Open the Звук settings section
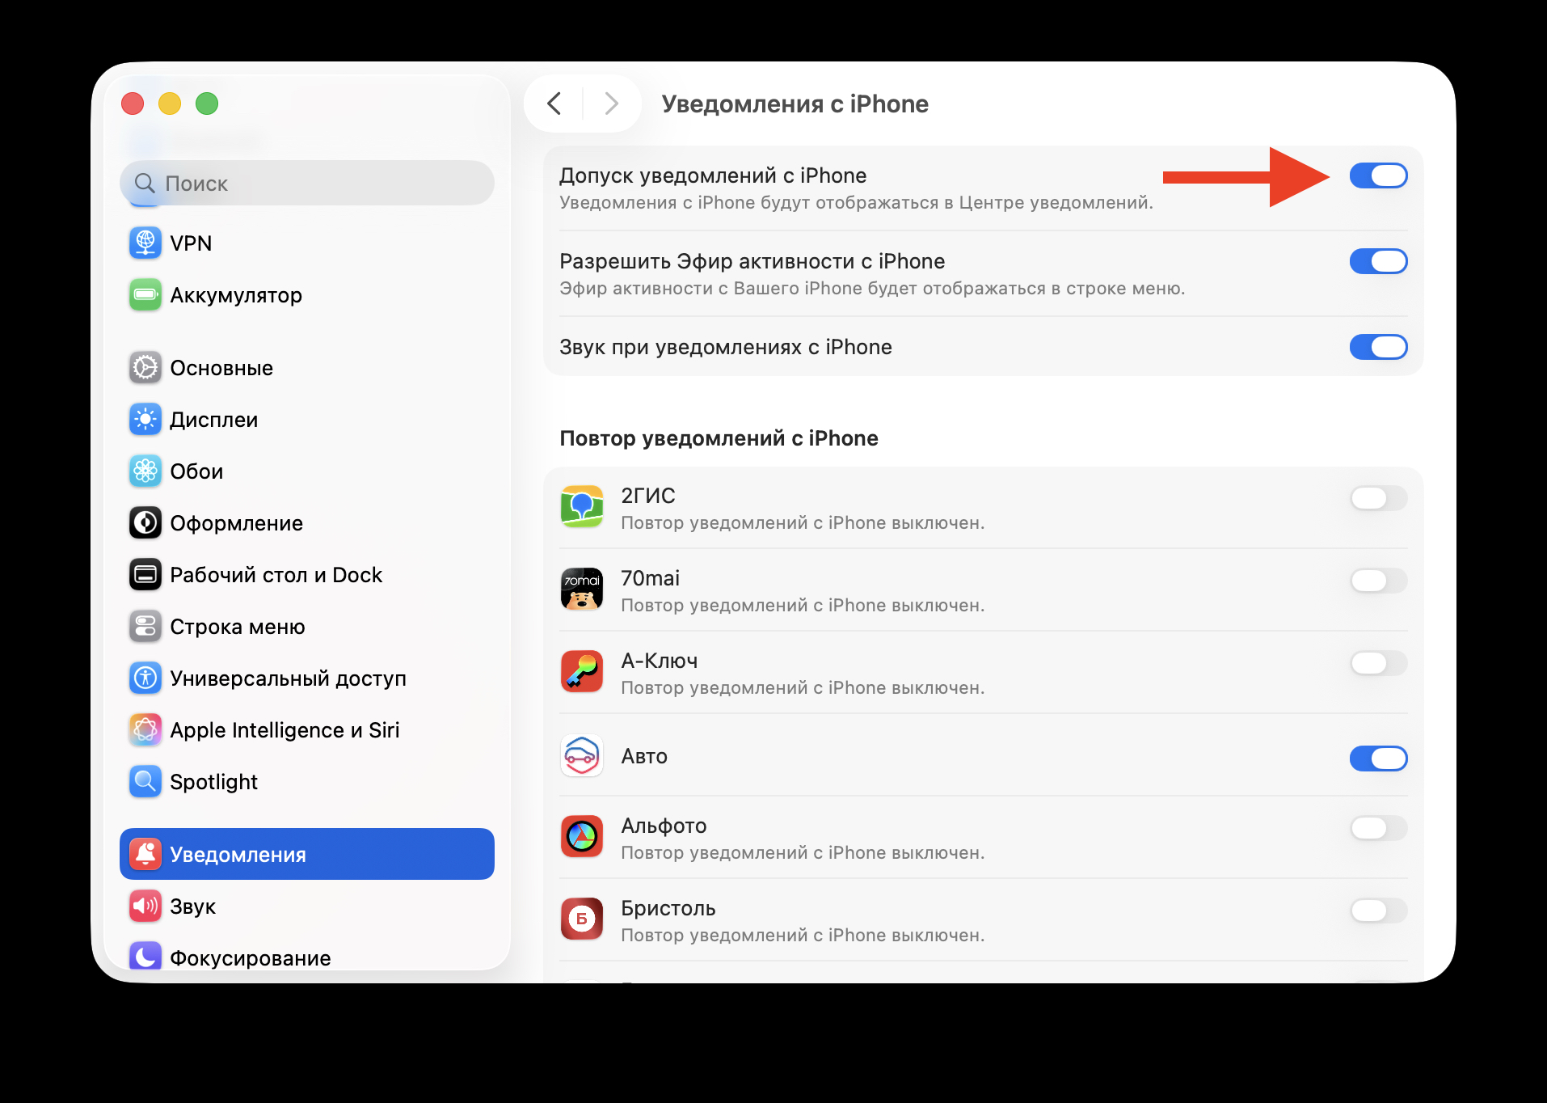 pos(192,906)
